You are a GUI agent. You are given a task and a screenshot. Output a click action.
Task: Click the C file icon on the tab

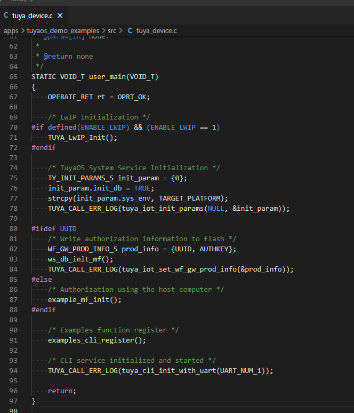[x=6, y=15]
